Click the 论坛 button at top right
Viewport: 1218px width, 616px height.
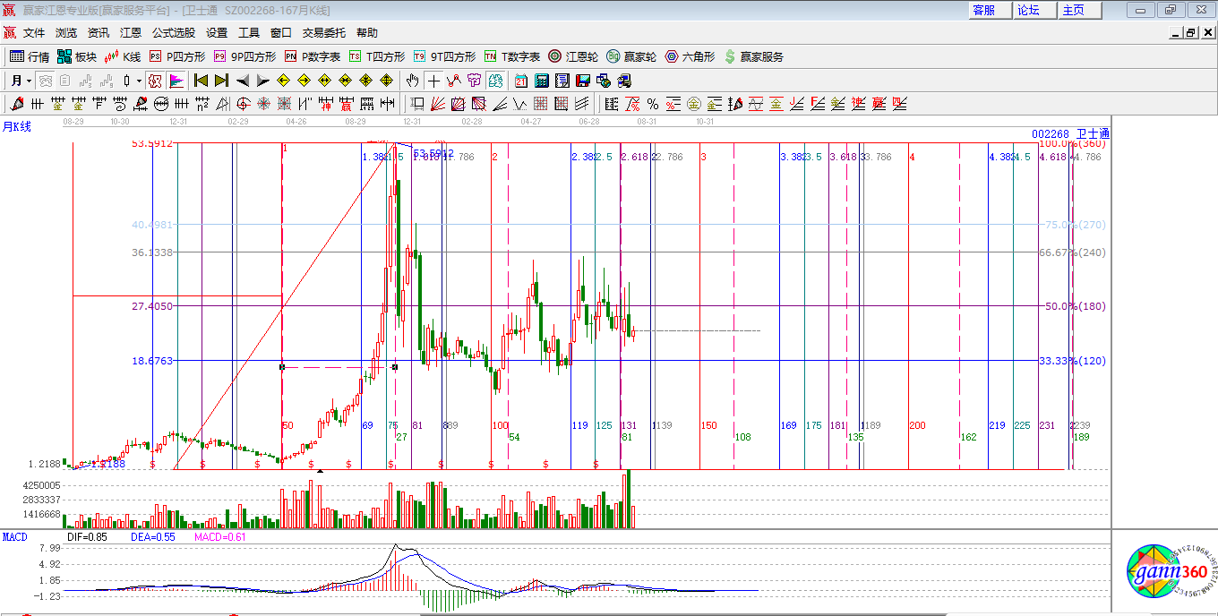1028,10
